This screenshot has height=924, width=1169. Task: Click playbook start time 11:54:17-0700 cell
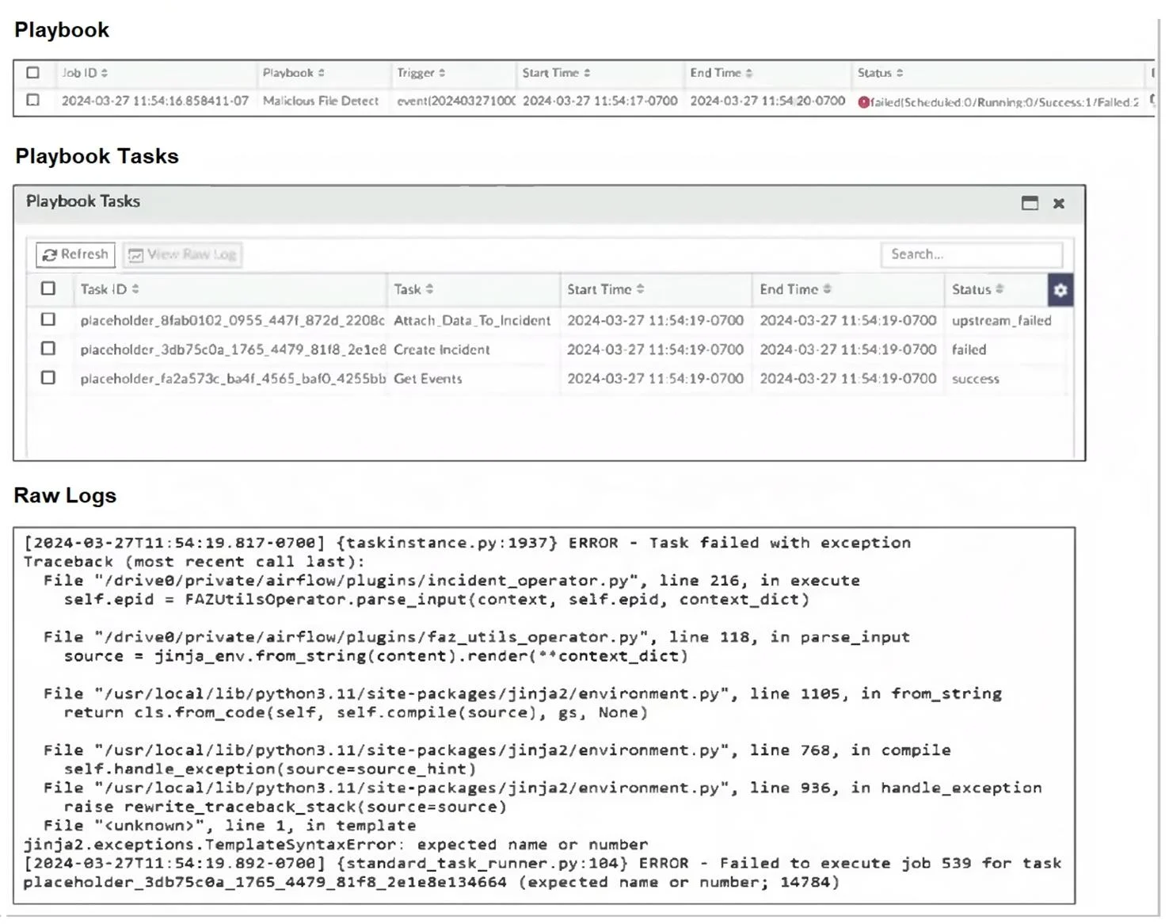pyautogui.click(x=600, y=101)
